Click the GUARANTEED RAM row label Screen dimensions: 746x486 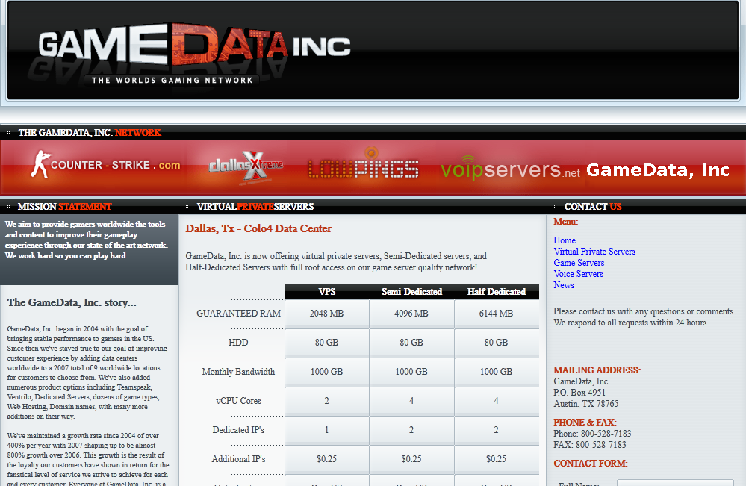[x=238, y=314]
